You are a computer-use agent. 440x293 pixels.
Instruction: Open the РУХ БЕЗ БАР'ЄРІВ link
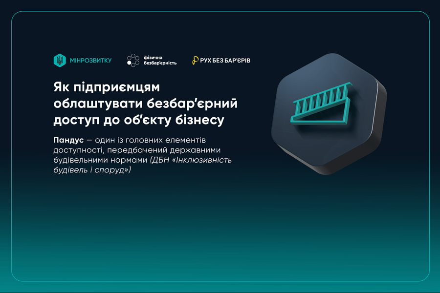click(224, 60)
